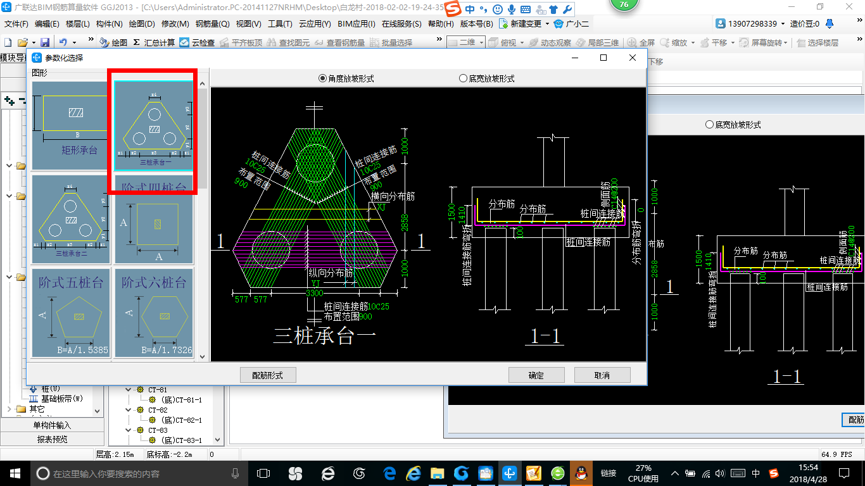Open the 楼层(L) menu

78,24
